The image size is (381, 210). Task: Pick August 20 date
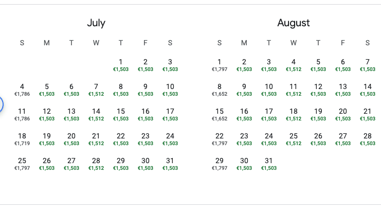click(343, 115)
